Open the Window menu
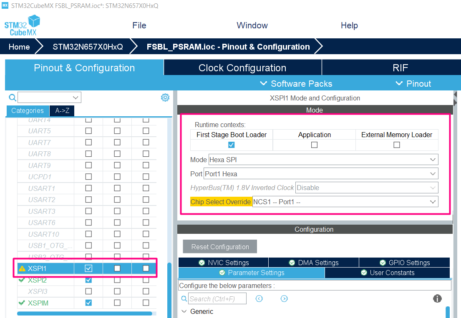Image resolution: width=461 pixels, height=318 pixels. pyautogui.click(x=252, y=25)
